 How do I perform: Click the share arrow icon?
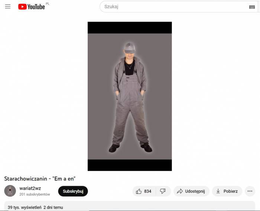click(180, 191)
